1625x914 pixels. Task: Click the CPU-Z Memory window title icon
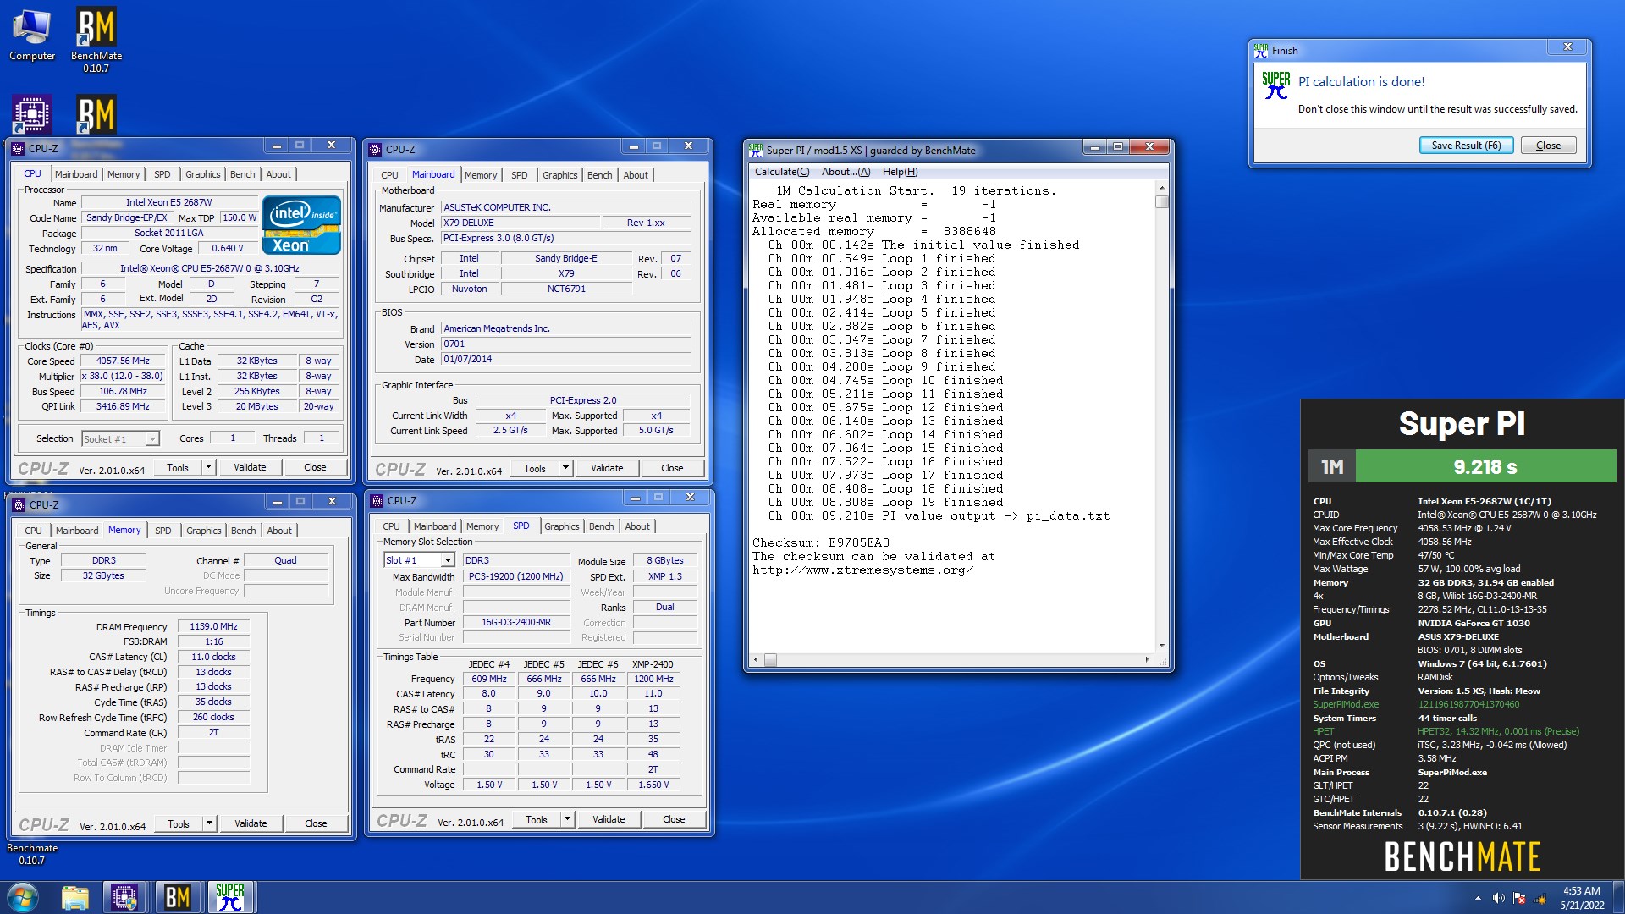pos(19,504)
